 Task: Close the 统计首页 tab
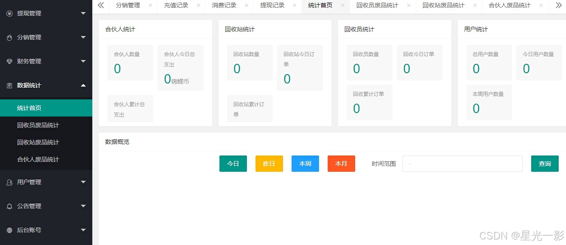342,6
